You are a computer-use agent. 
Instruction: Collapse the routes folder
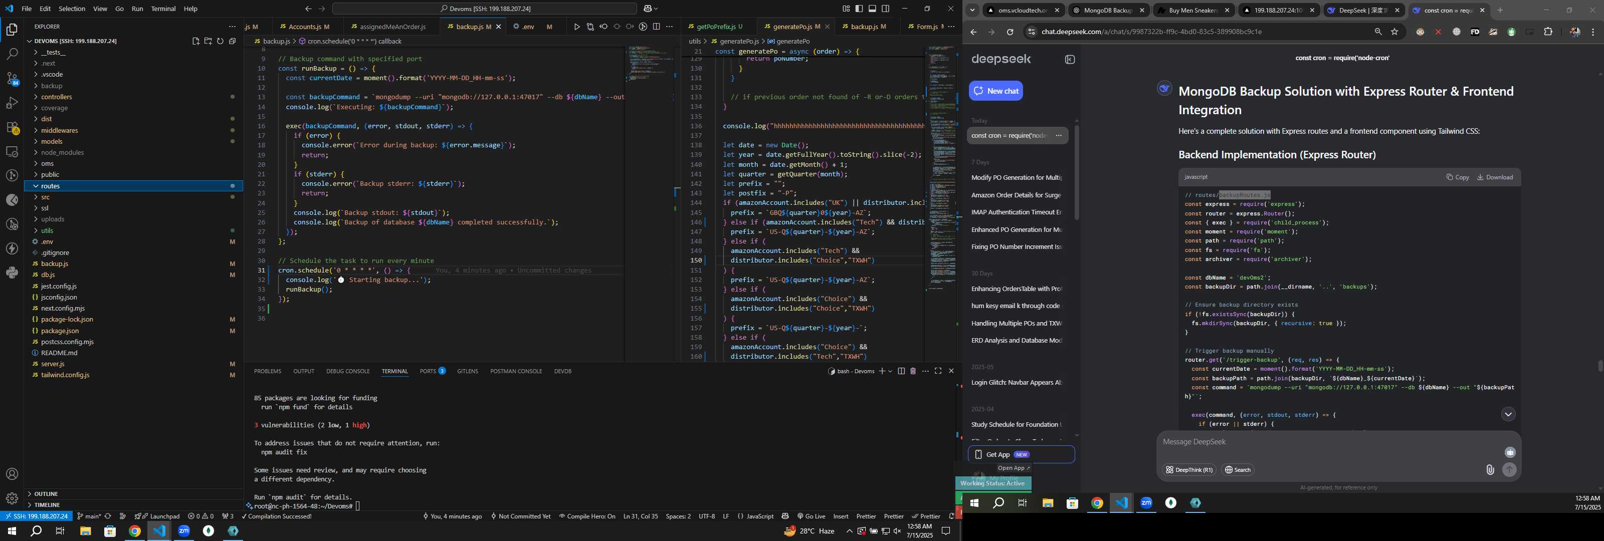click(133, 186)
